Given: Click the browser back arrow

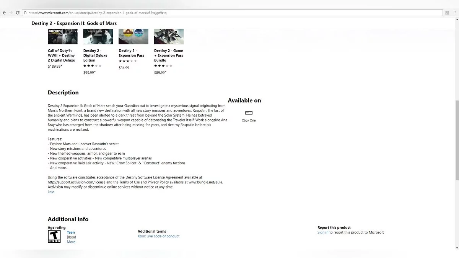Looking at the screenshot, I should pyautogui.click(x=4, y=13).
